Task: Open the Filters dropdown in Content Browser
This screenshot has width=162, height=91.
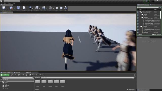Action: click(38, 78)
